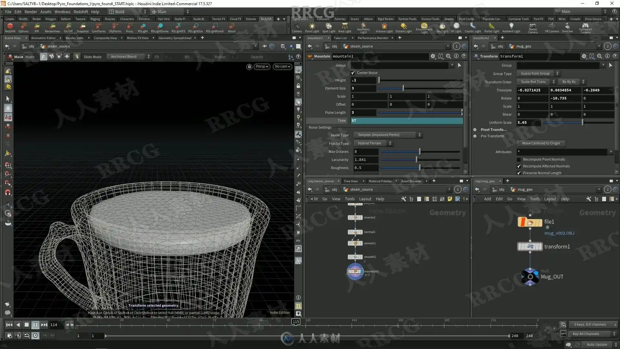Open the Fractal Type dropdown
This screenshot has height=349, width=620.
pyautogui.click(x=373, y=143)
